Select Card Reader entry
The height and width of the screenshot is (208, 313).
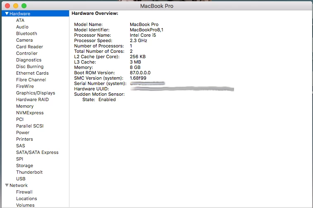tap(29, 47)
